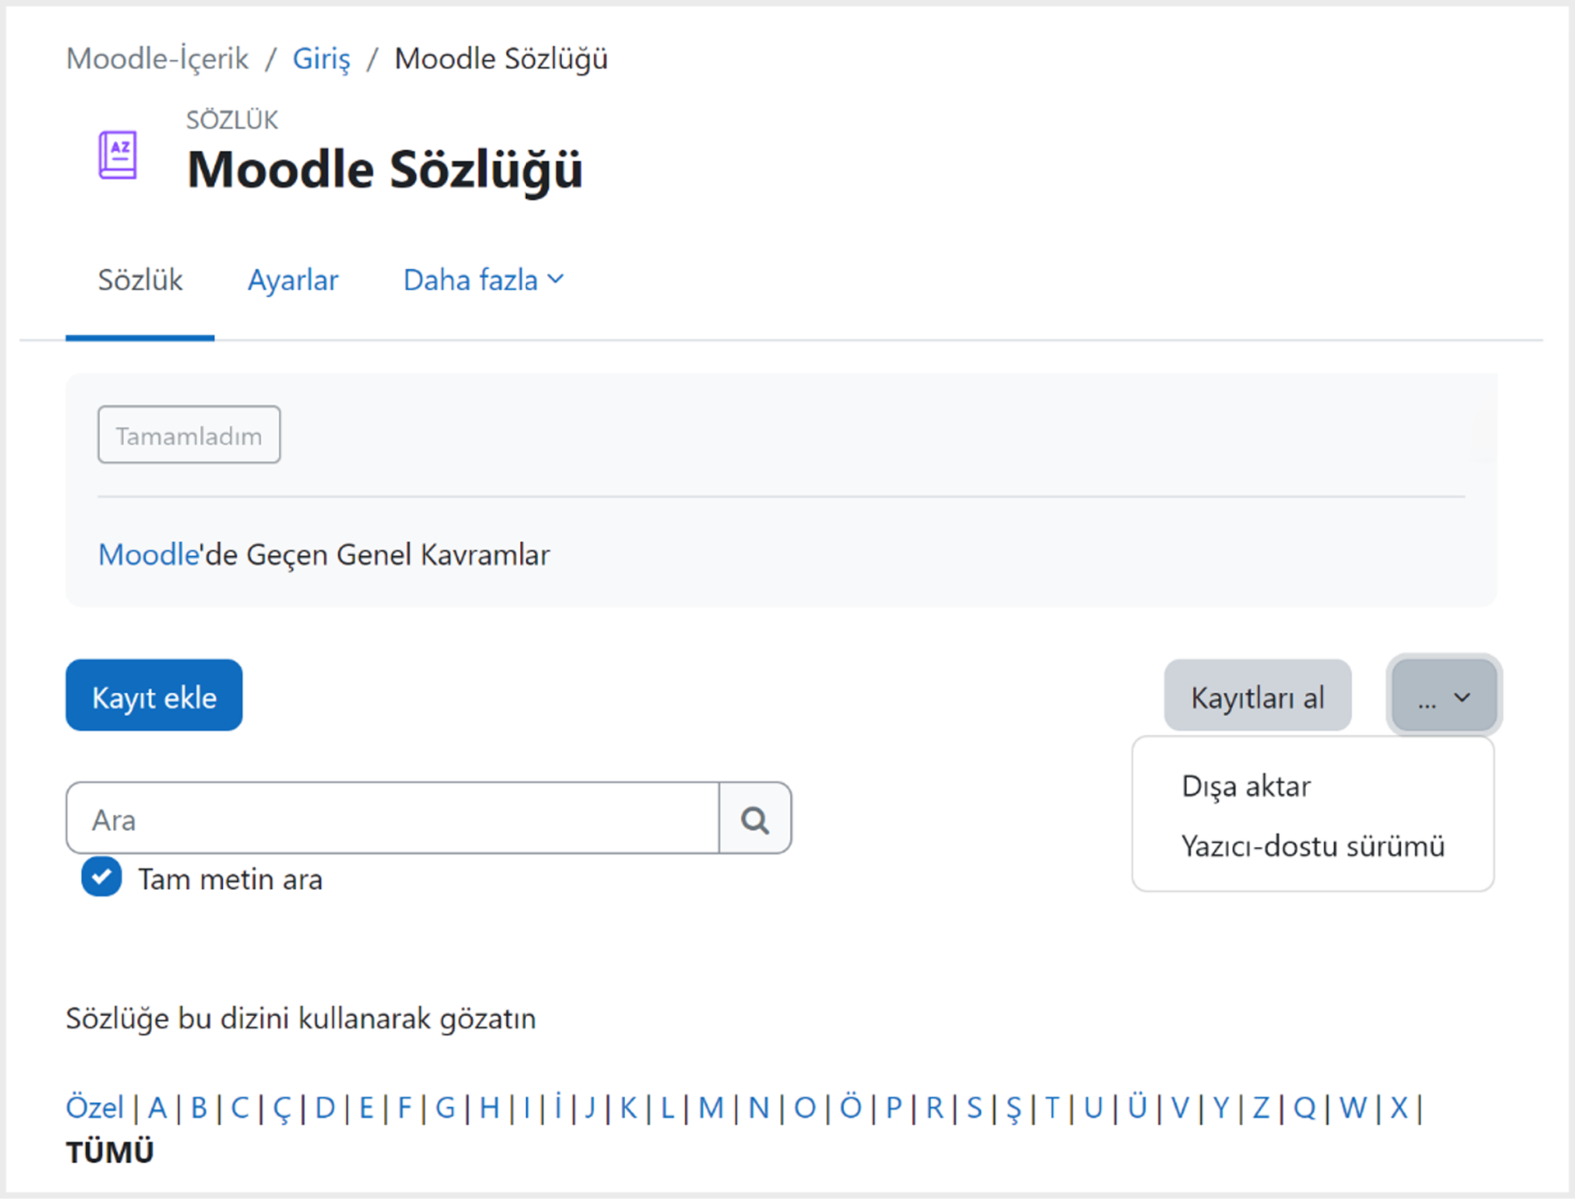
Task: Focus the 'Ara' search input field
Action: tap(393, 818)
